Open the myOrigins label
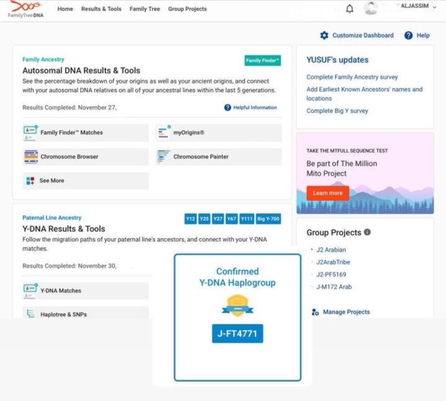Viewport: 446px width, 401px height. pyautogui.click(x=188, y=132)
